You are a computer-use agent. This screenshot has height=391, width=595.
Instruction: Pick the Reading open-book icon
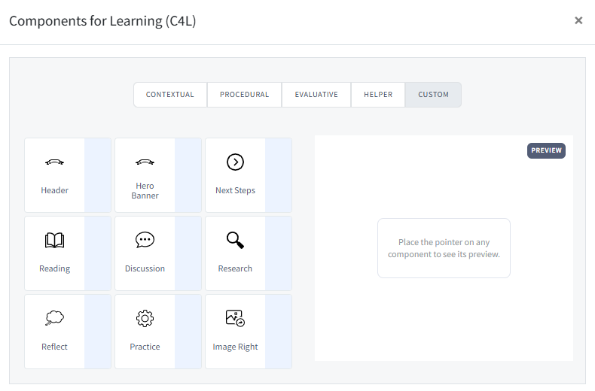pos(54,241)
